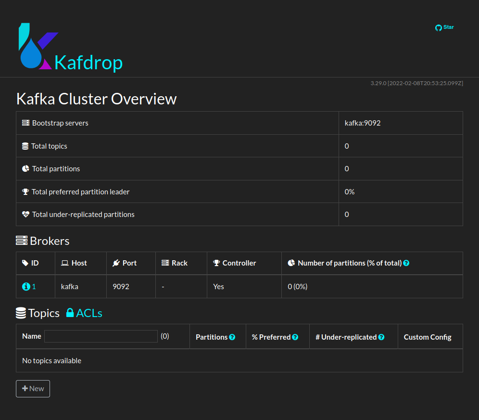This screenshot has width=479, height=420.
Task: Select the version text 3.29.0
Action: click(378, 83)
